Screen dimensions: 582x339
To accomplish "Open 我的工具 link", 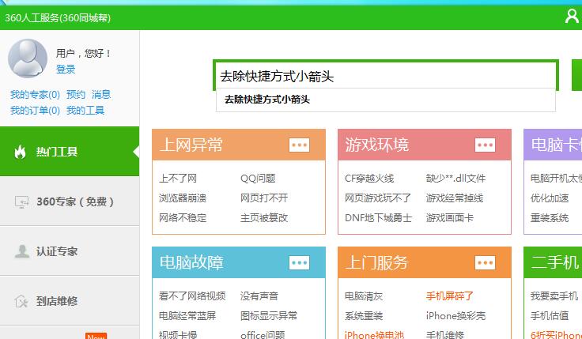I will tap(85, 111).
